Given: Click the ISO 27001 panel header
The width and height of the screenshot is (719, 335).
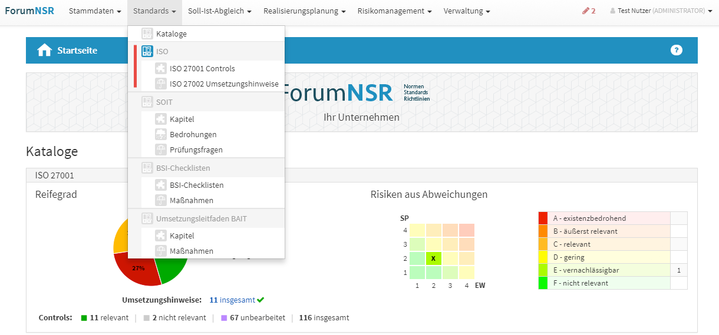Looking at the screenshot, I should click(362, 175).
